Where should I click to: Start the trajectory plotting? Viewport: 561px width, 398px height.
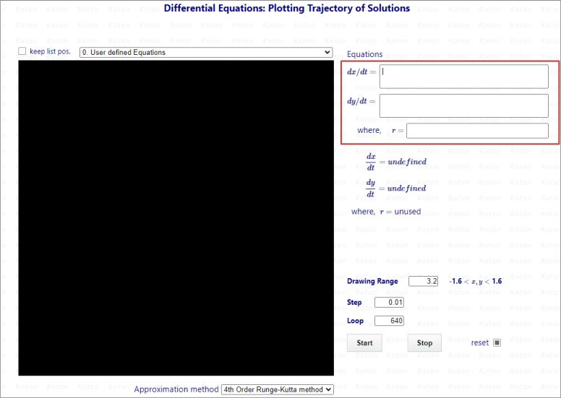(x=364, y=343)
